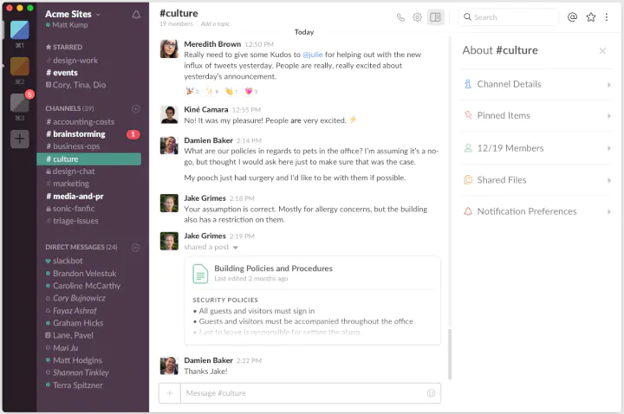Switch to the third workspace with badge 5
This screenshot has height=414, width=624.
point(19,102)
